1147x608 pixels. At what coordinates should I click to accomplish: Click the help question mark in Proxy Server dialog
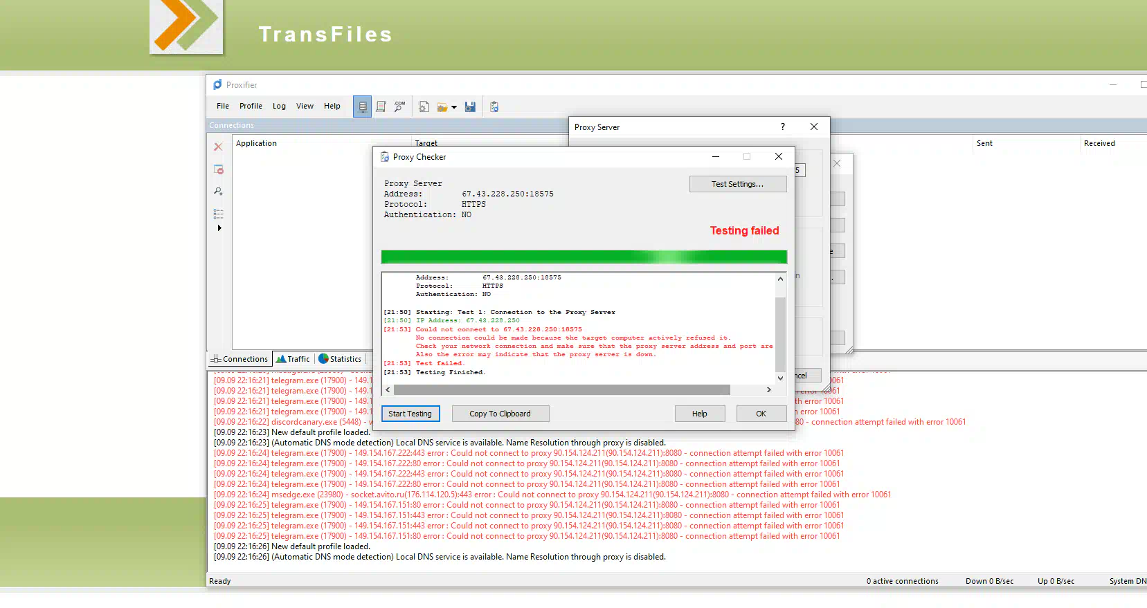click(x=783, y=127)
